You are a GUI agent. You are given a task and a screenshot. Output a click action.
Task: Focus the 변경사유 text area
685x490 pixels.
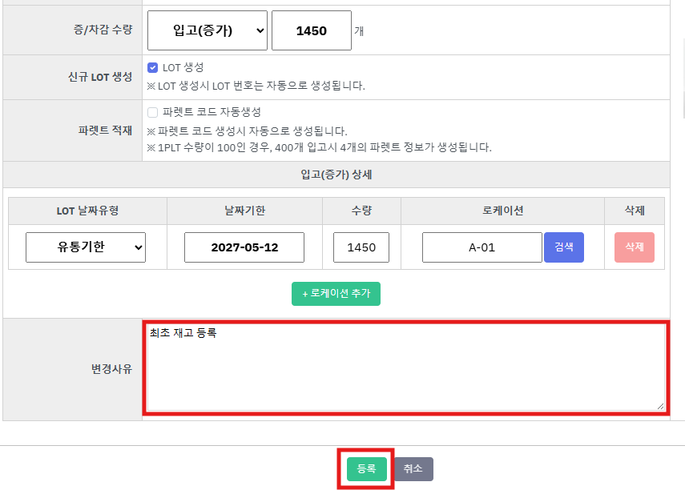[405, 368]
